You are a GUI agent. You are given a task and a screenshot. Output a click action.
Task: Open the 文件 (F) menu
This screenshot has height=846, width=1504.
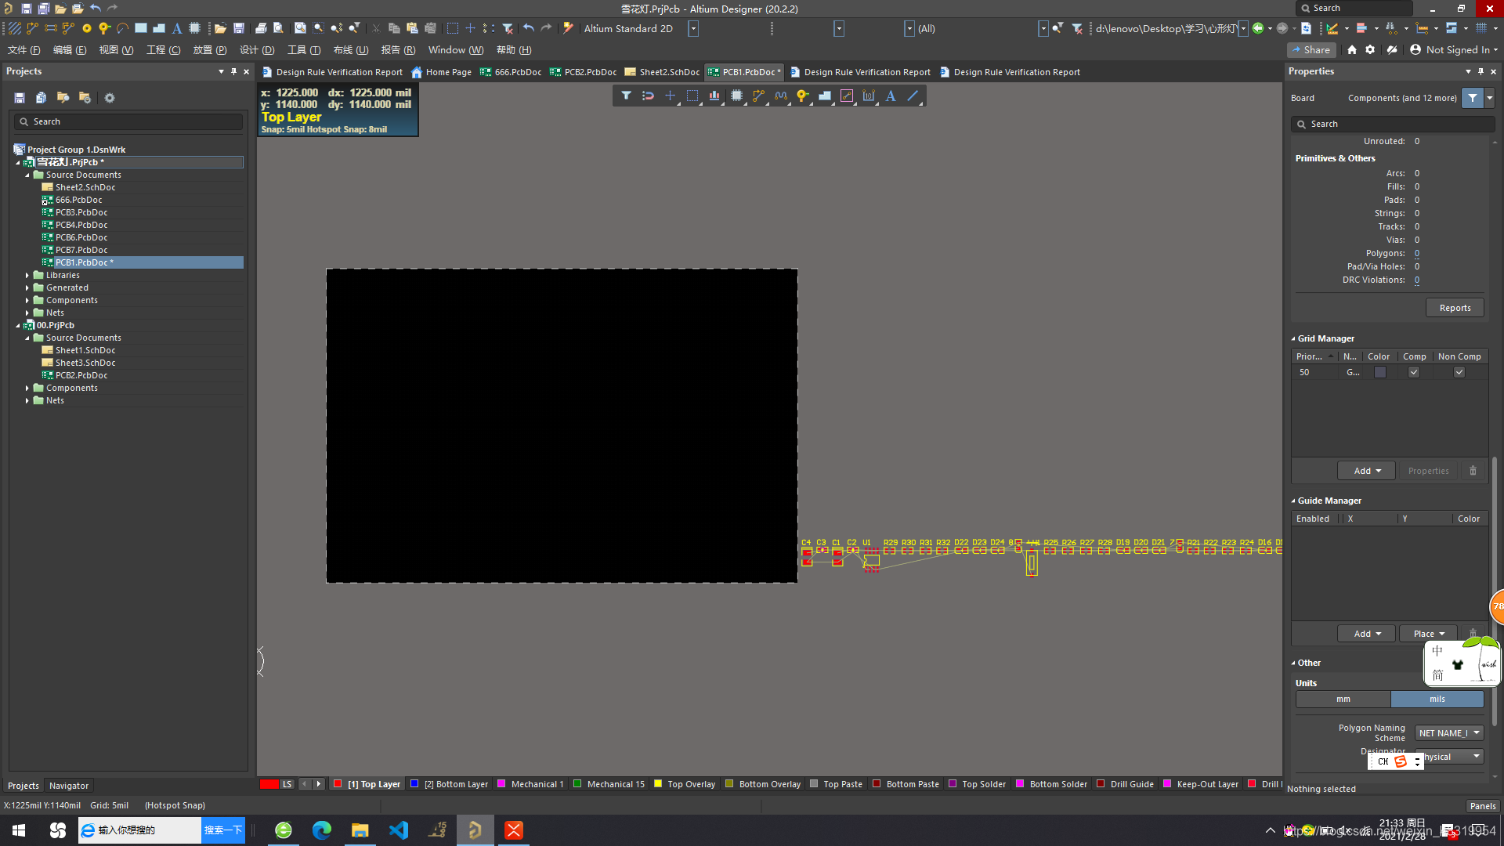[23, 49]
